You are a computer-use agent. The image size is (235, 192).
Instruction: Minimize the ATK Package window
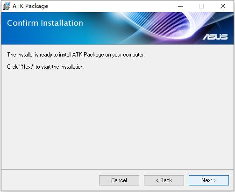click(x=180, y=6)
